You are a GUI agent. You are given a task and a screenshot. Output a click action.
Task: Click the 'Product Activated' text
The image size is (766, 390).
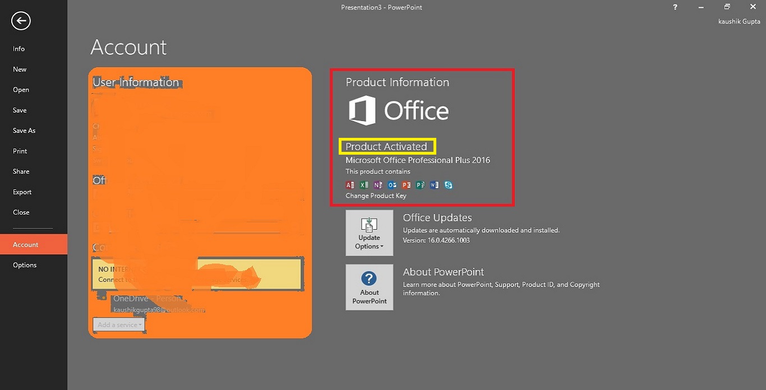386,147
